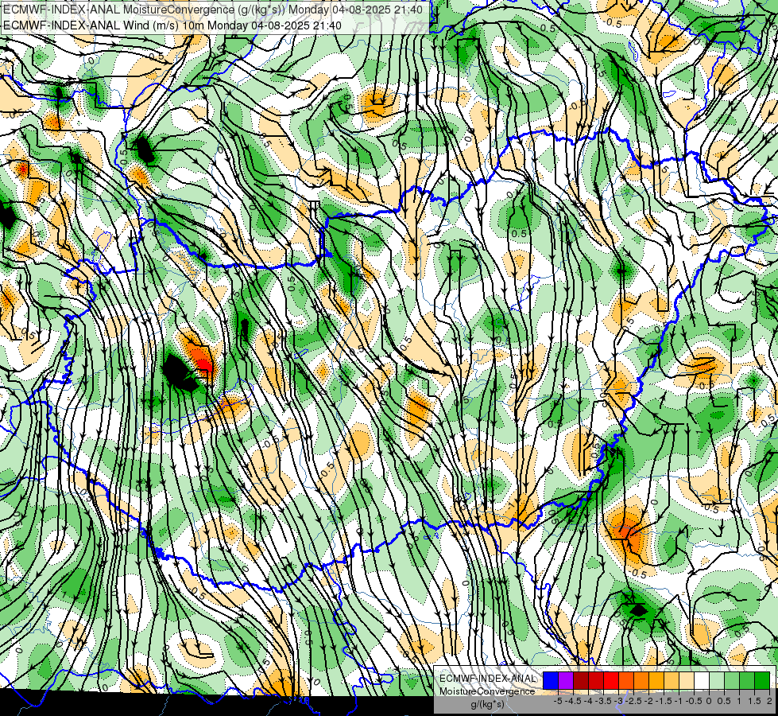Click the -4.5 legend tick label
Screen dimensions: 778x716
[x=573, y=701]
